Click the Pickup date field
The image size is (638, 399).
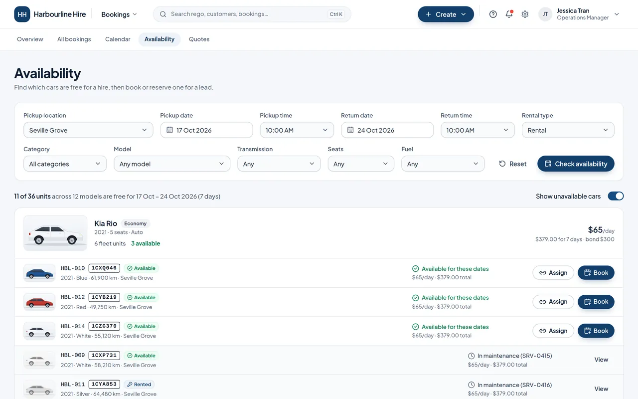click(206, 130)
